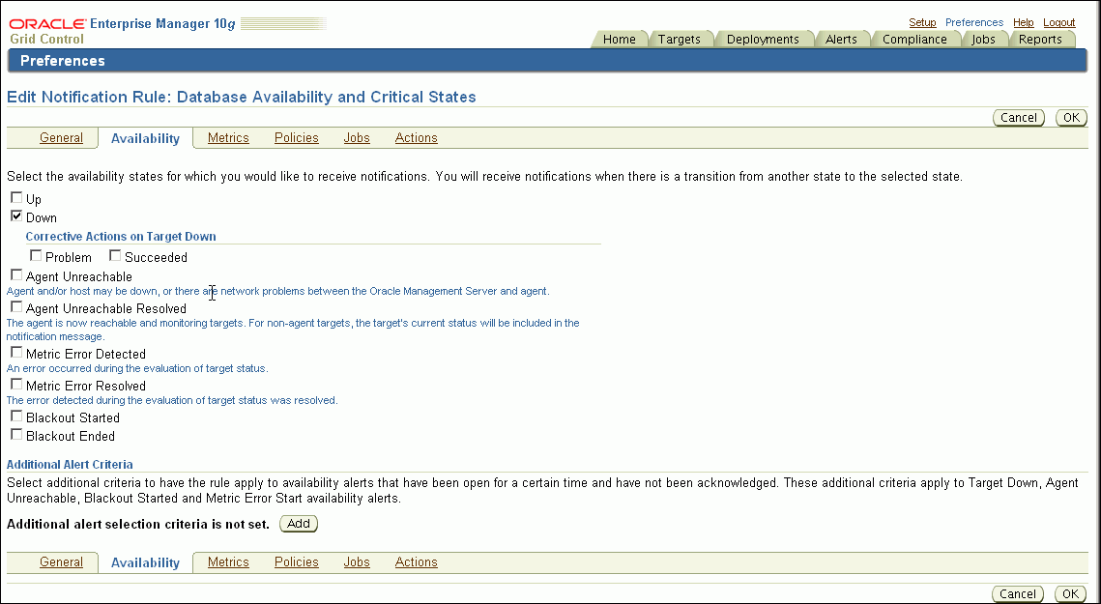
Task: Click the bottom OK button
Action: [1071, 594]
